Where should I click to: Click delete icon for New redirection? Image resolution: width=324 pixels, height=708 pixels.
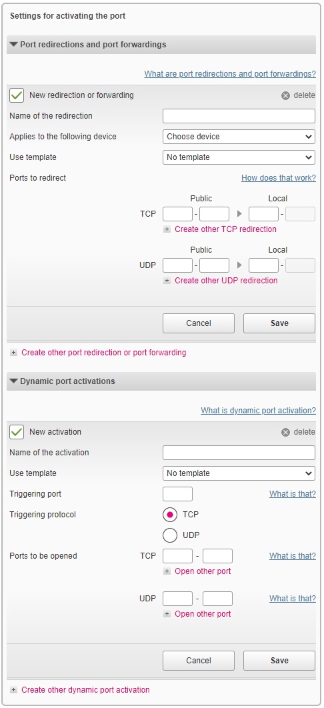pyautogui.click(x=285, y=96)
